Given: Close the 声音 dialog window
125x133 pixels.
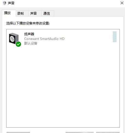Looking at the screenshot, I should (x=122, y=3).
